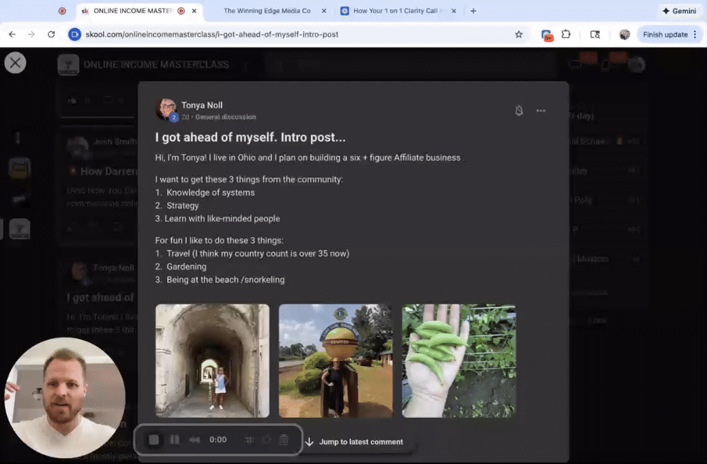
Task: Stop the screen recording
Action: pyautogui.click(x=153, y=440)
